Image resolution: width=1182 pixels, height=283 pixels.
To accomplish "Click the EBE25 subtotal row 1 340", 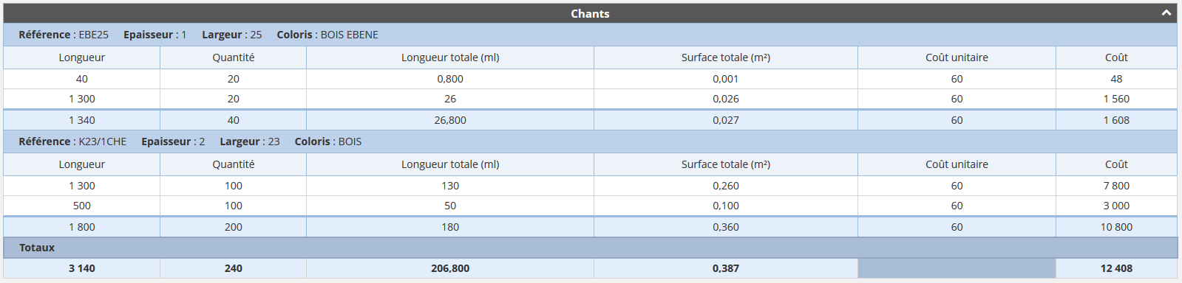I will 590,120.
